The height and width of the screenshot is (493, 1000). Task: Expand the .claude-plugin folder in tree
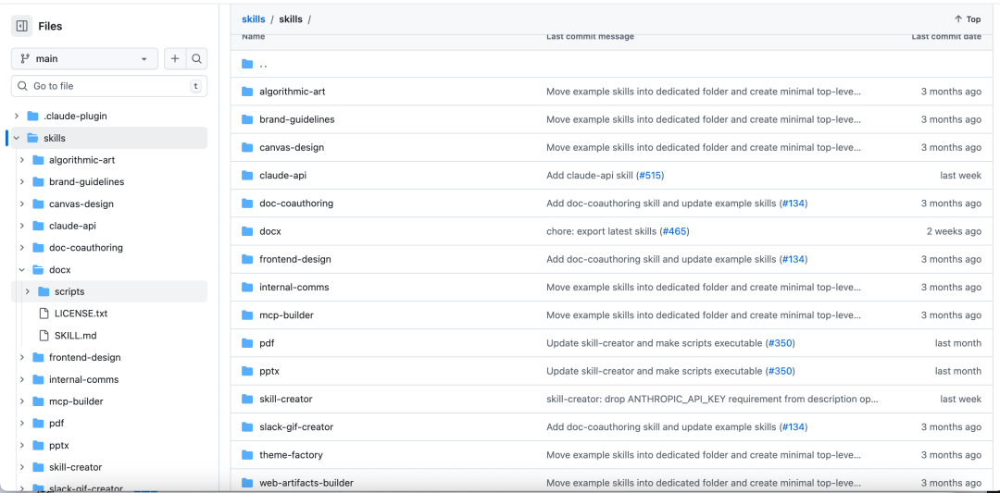[x=17, y=117]
